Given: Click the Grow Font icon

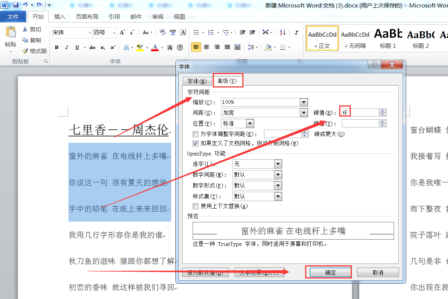Looking at the screenshot, I should pyautogui.click(x=122, y=33).
